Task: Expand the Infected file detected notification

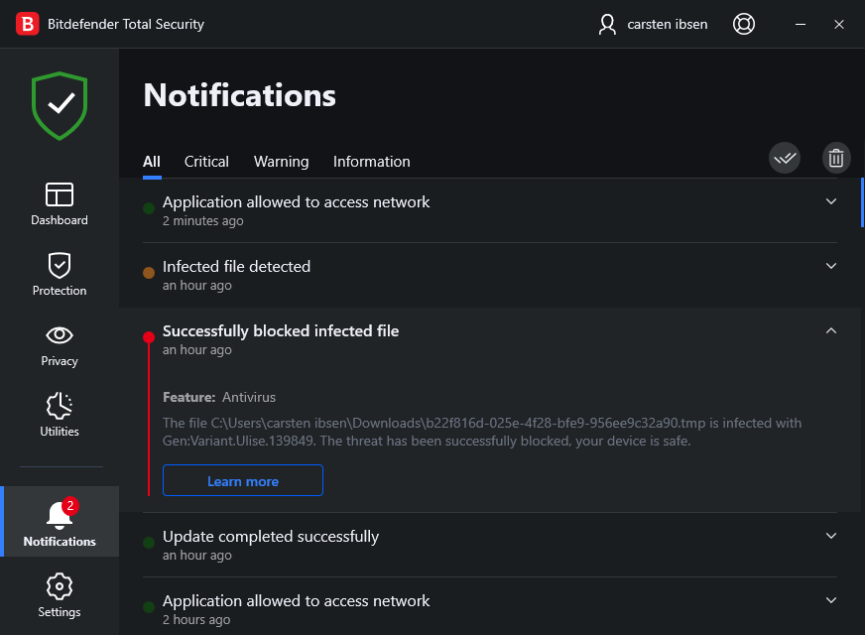Action: [x=831, y=266]
